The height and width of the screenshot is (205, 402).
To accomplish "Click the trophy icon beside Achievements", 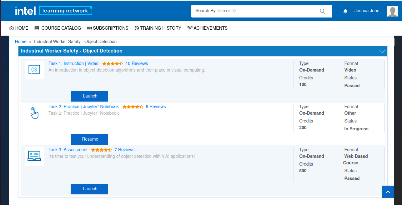I will point(190,28).
